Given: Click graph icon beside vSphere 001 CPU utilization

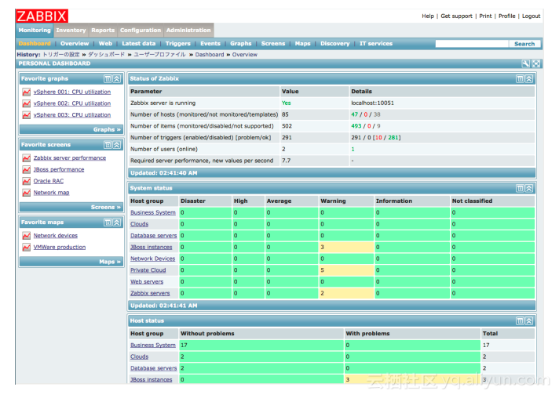Looking at the screenshot, I should point(27,92).
